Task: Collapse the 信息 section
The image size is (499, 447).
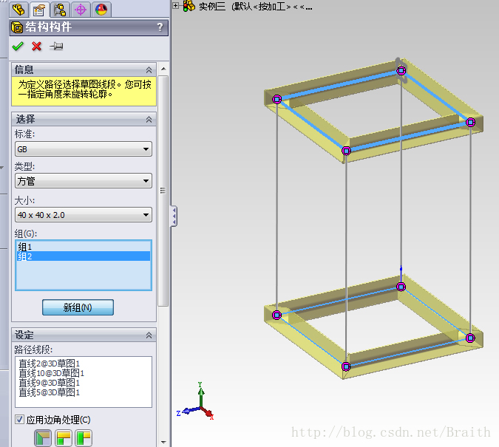Action: [x=149, y=70]
